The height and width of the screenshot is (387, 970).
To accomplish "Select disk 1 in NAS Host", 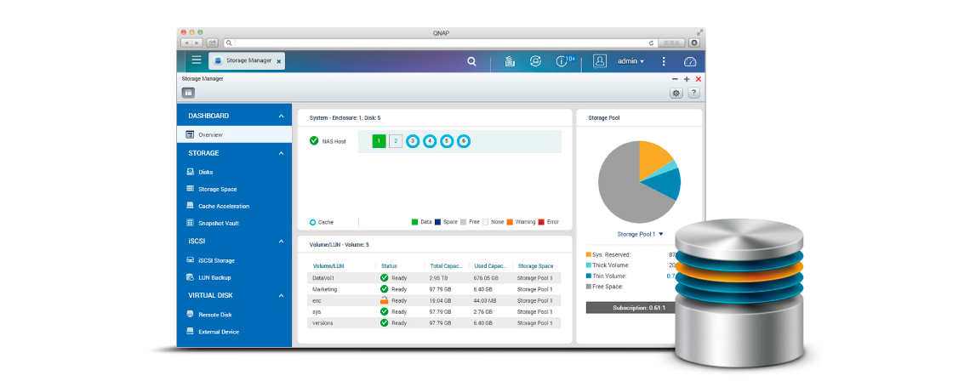I will pyautogui.click(x=379, y=141).
